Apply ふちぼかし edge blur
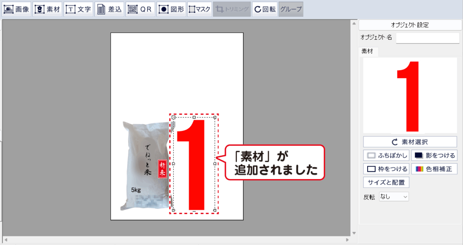This screenshot has width=463, height=245. 386,155
